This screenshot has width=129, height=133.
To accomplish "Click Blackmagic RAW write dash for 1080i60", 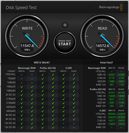I will pyautogui.click(x=21, y=83).
